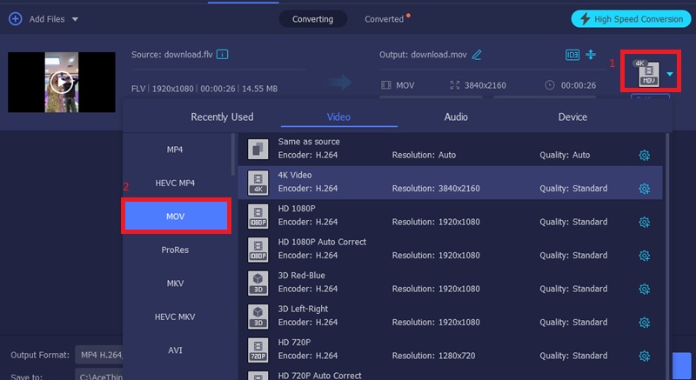Click the '4K Video' preset name
This screenshot has height=380, width=696.
pos(295,175)
